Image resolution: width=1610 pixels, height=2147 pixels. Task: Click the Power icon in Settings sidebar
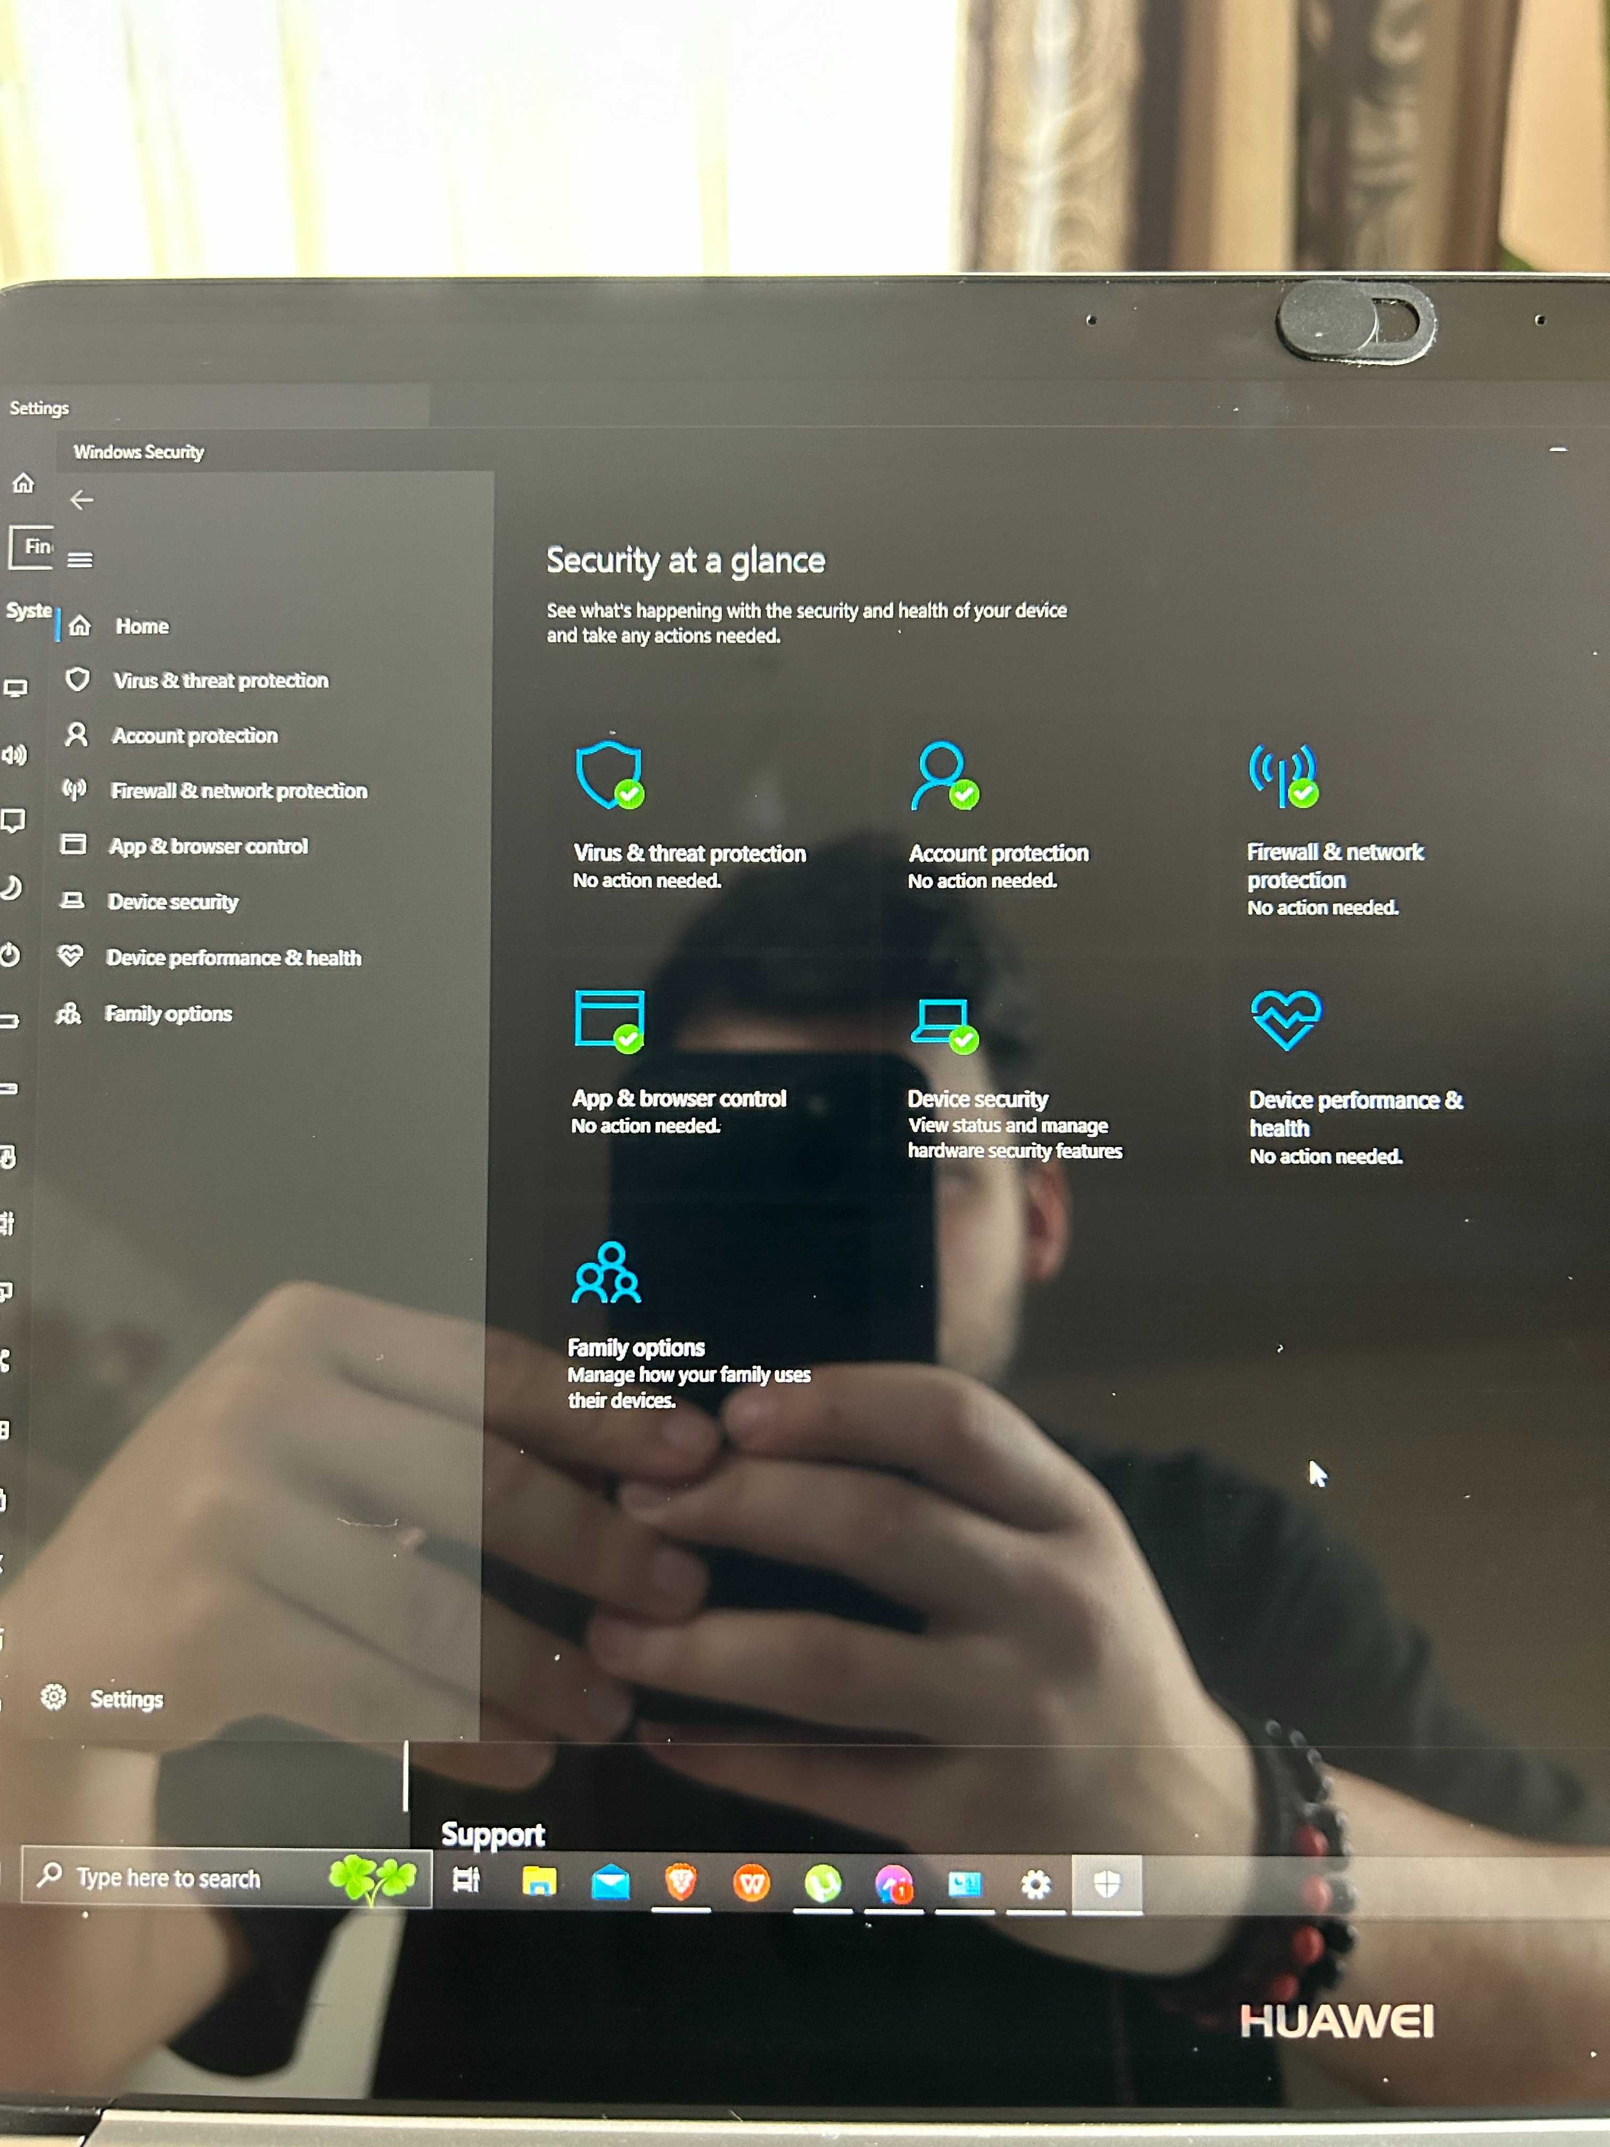click(x=11, y=955)
